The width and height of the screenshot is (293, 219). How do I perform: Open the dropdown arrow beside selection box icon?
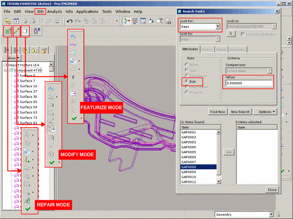click(117, 21)
